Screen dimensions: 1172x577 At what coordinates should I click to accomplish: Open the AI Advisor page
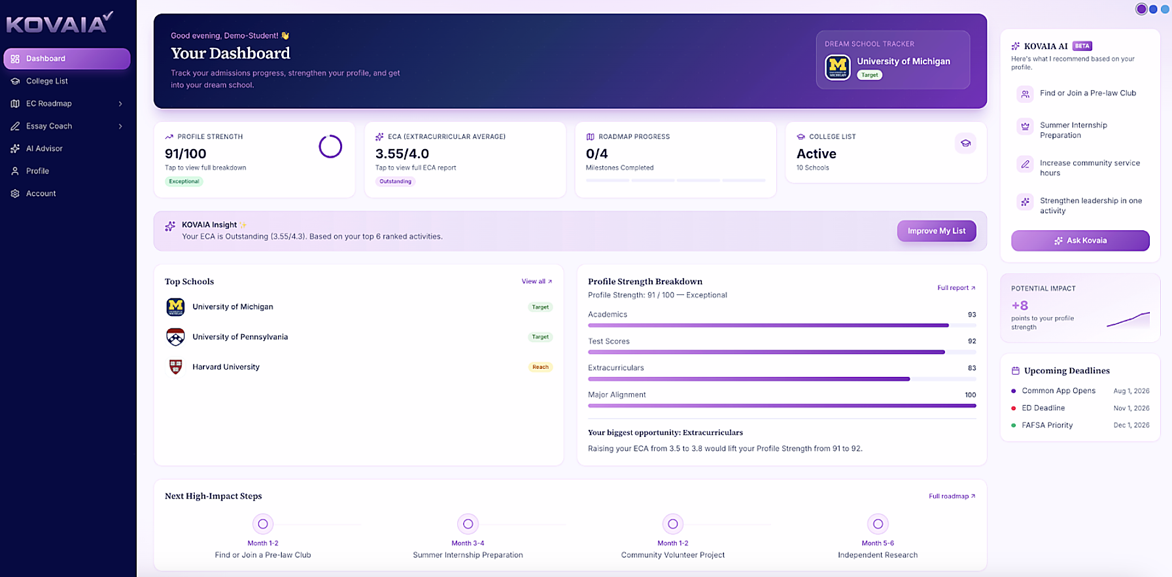click(x=67, y=149)
